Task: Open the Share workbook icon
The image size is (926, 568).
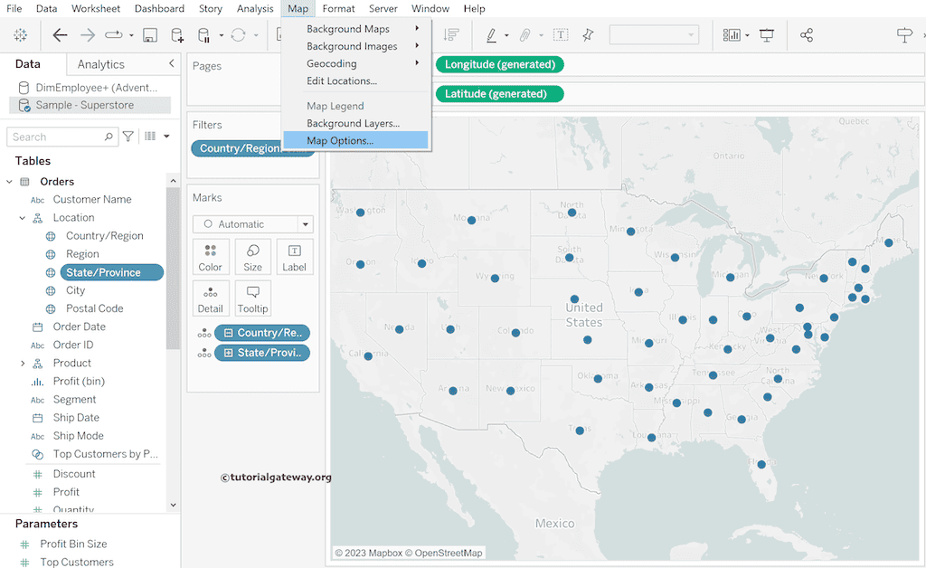Action: (807, 35)
